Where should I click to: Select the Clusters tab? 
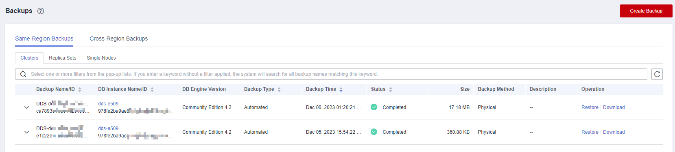[x=29, y=58]
